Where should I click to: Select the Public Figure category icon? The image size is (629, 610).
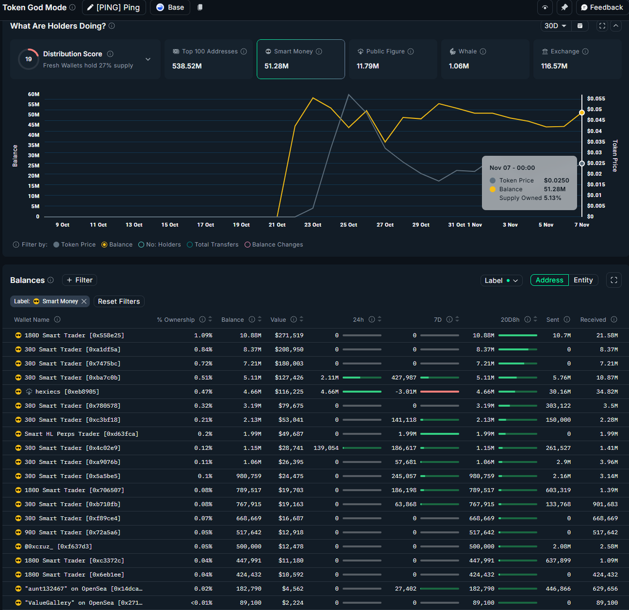360,51
